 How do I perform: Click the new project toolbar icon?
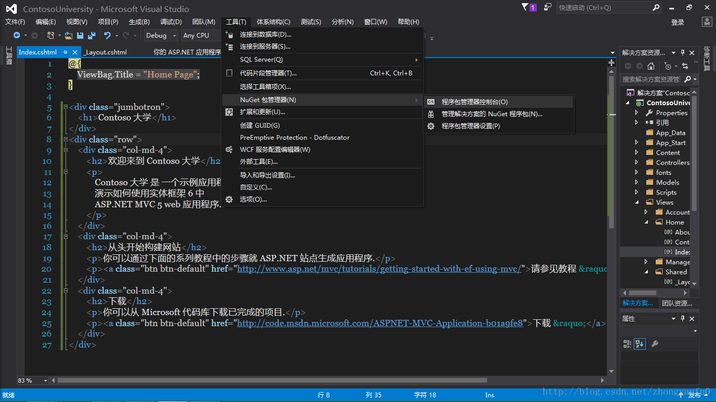[51, 36]
